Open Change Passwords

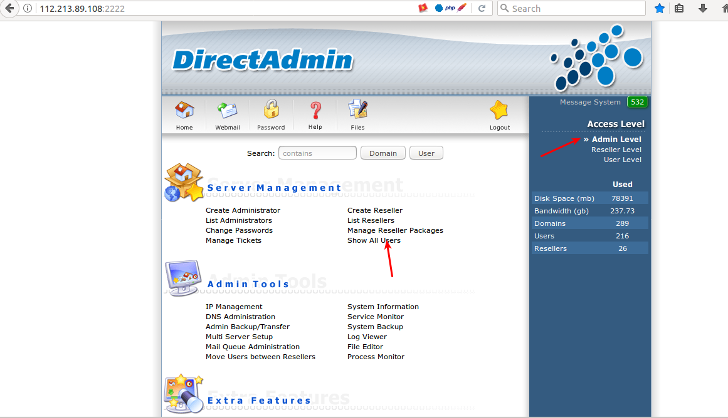(x=239, y=230)
